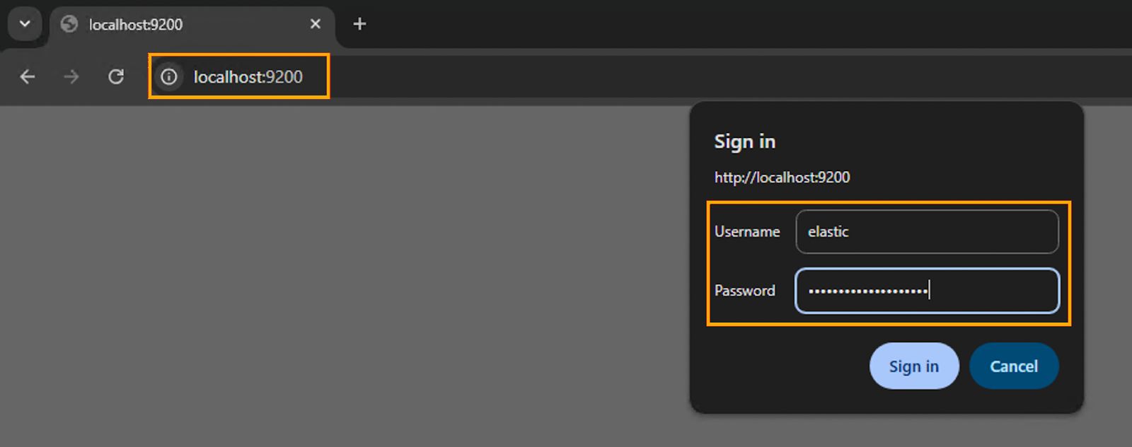Click the blank gray page area left of dialog

click(x=340, y=276)
